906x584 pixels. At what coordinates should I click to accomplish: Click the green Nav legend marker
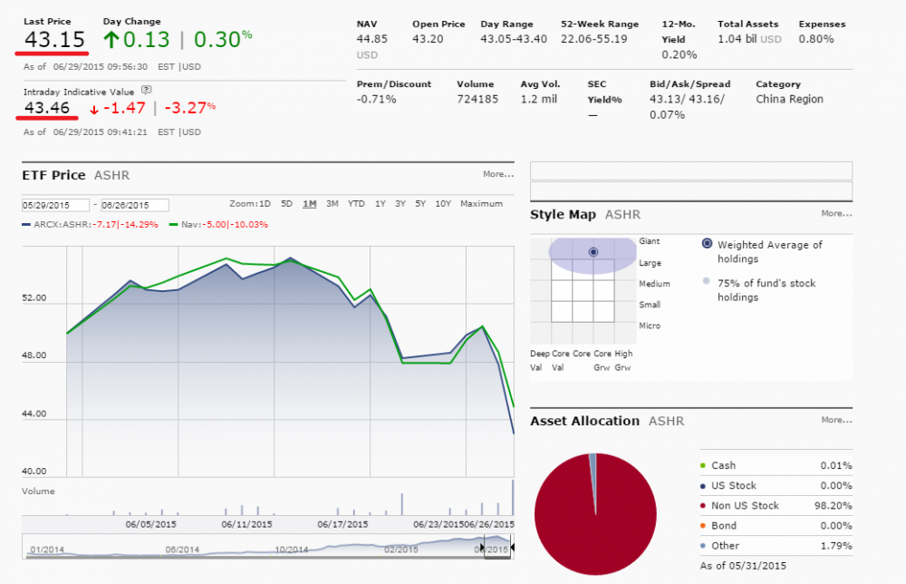175,224
